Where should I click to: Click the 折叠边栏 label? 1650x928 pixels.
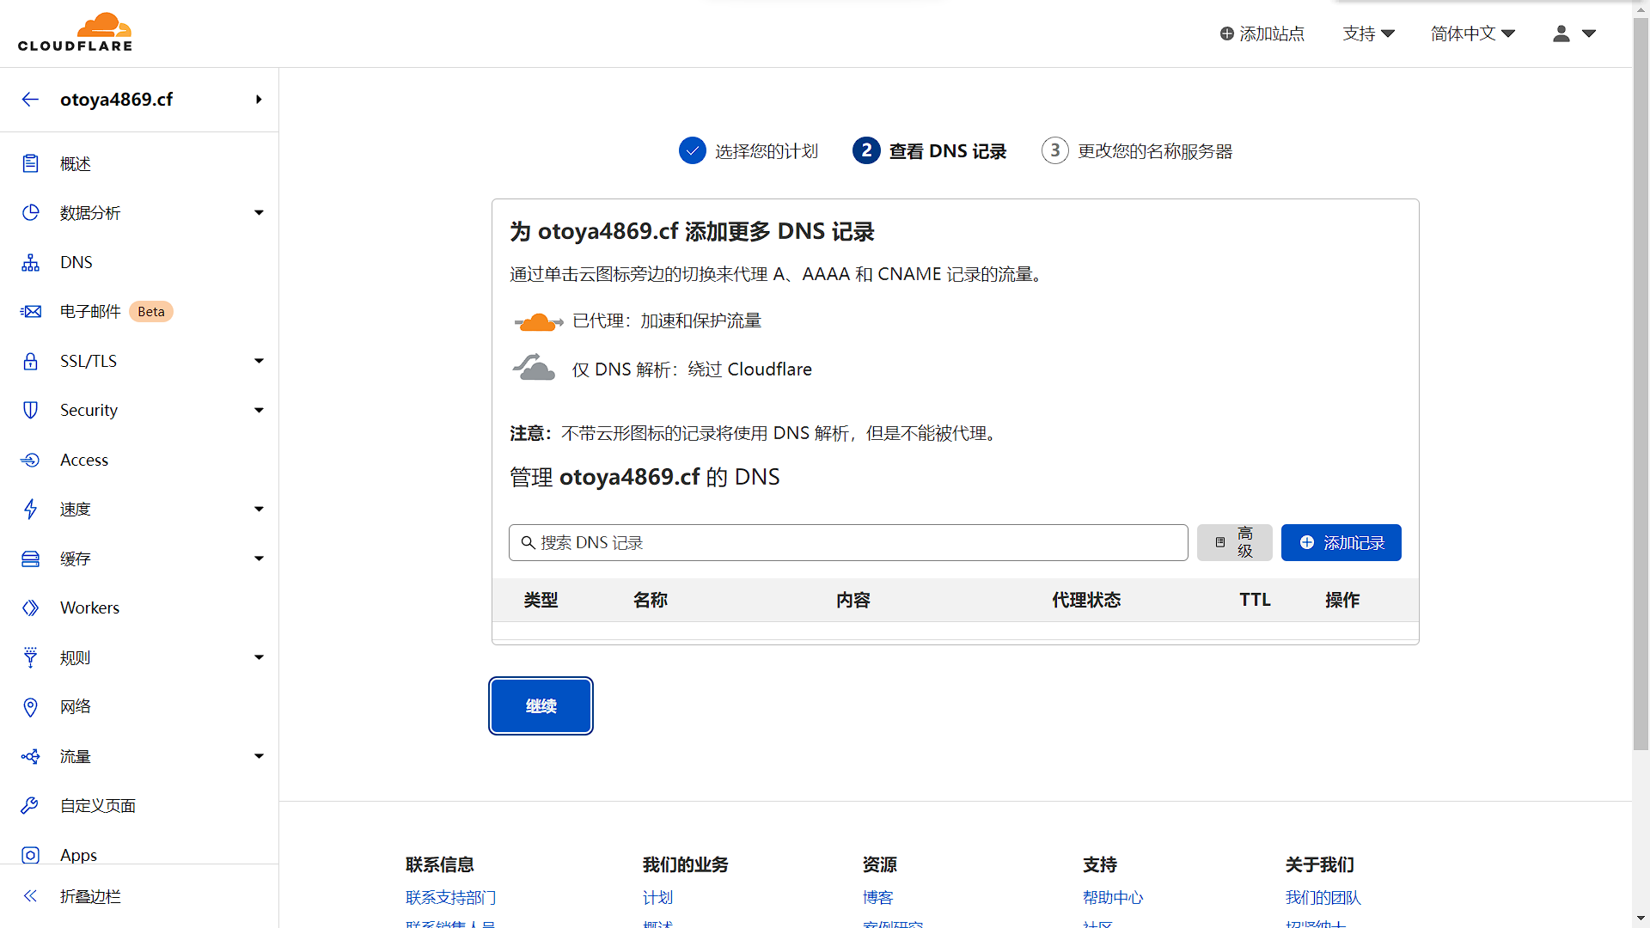click(x=90, y=896)
